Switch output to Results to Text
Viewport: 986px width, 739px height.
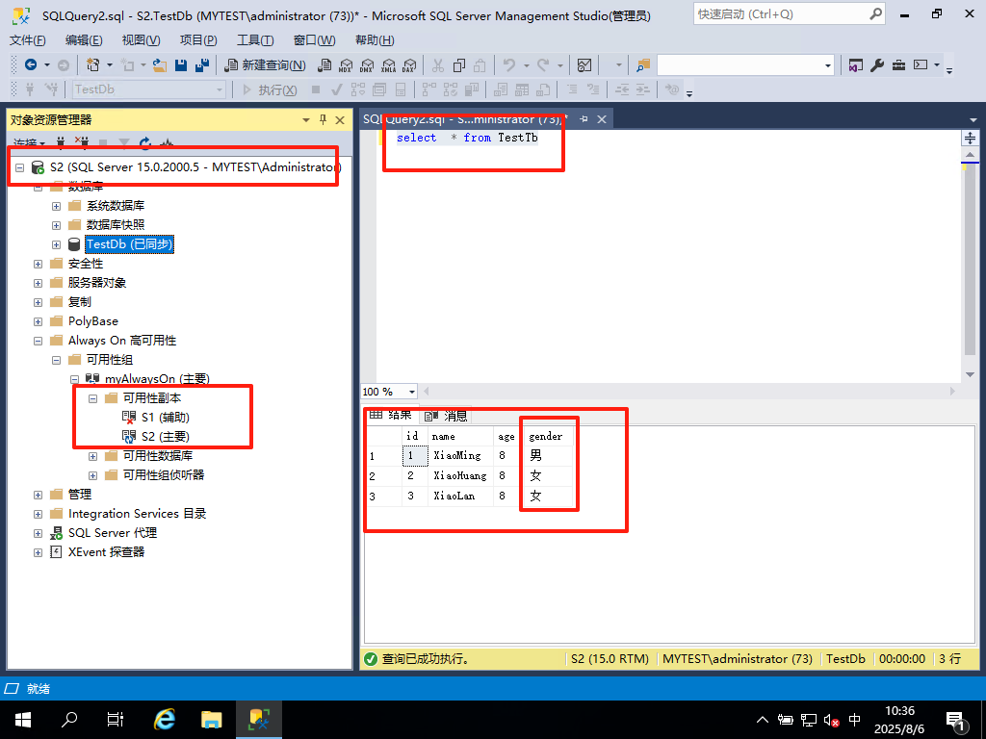click(x=501, y=89)
